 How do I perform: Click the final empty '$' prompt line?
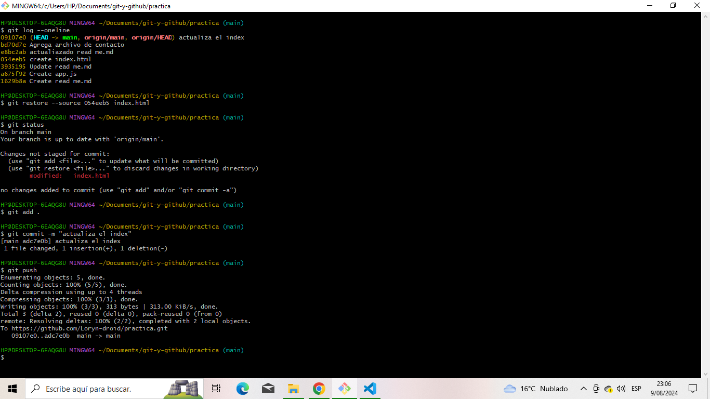[2, 357]
